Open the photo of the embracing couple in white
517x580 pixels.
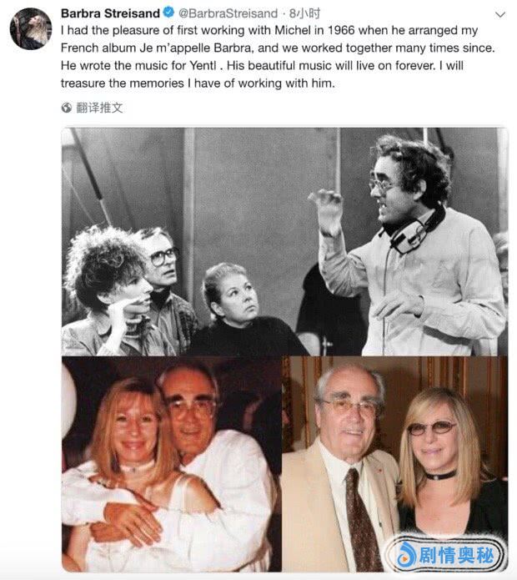point(172,464)
